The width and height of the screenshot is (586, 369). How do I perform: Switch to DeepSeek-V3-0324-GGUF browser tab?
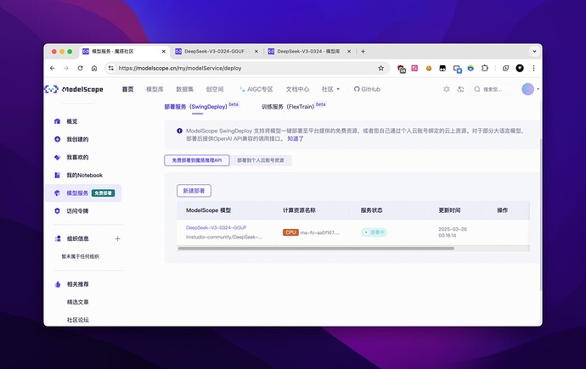(x=214, y=52)
